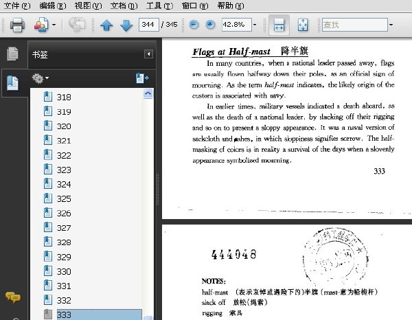This screenshot has height=320, width=412.
Task: Select bookmark 319
Action: click(x=64, y=112)
